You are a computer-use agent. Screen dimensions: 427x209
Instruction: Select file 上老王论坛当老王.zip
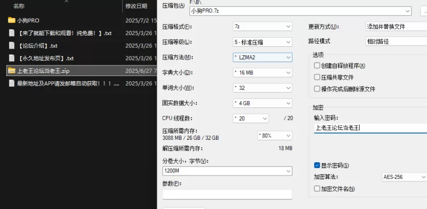coord(43,71)
